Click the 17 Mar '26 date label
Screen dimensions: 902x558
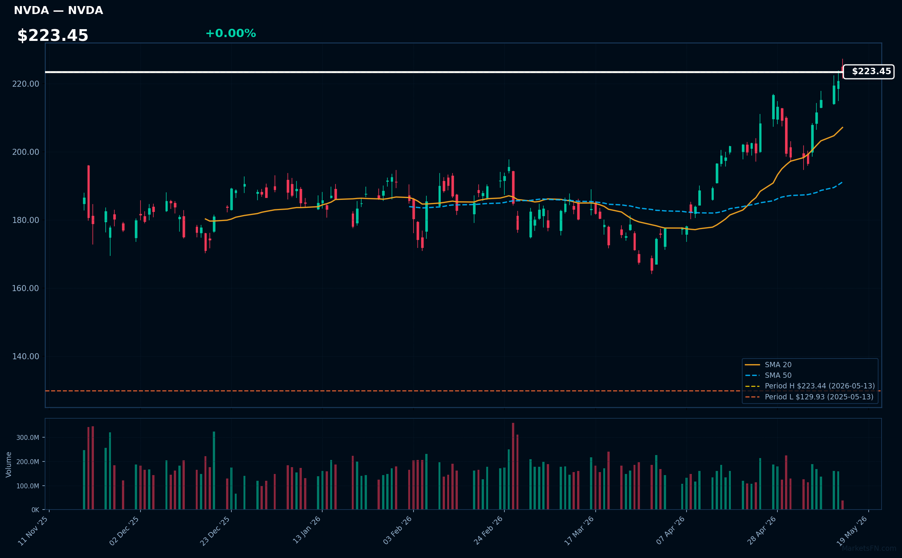click(x=579, y=531)
